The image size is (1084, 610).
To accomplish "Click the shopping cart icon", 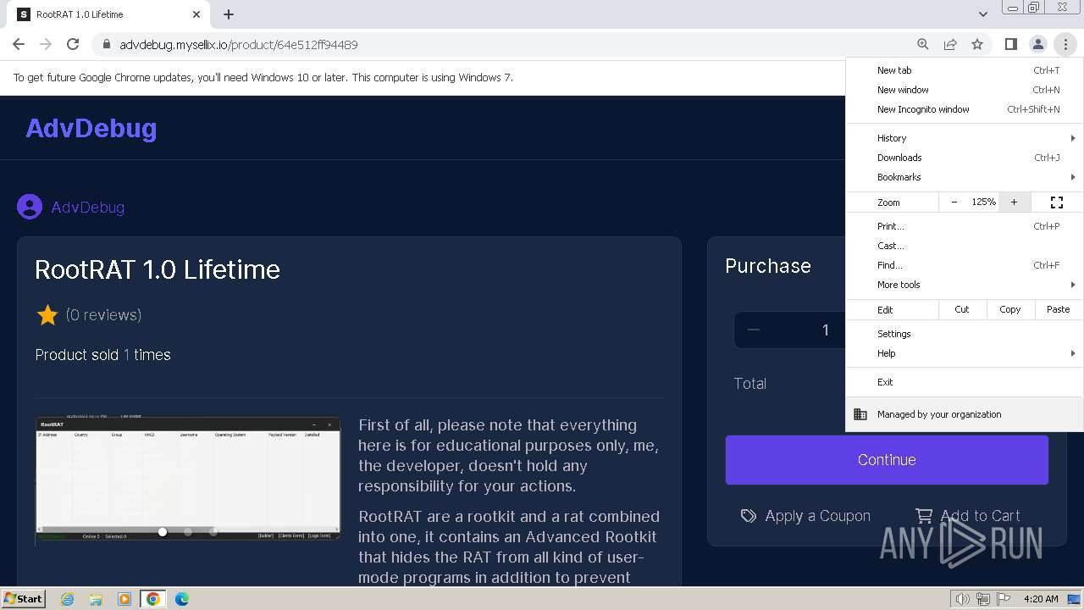I will pyautogui.click(x=923, y=516).
